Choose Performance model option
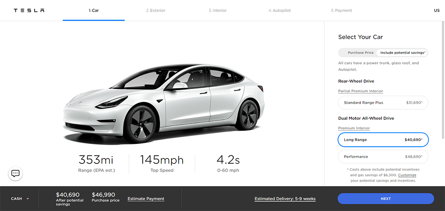 coord(383,157)
